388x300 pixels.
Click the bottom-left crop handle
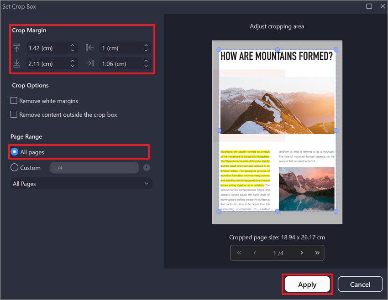[219, 211]
